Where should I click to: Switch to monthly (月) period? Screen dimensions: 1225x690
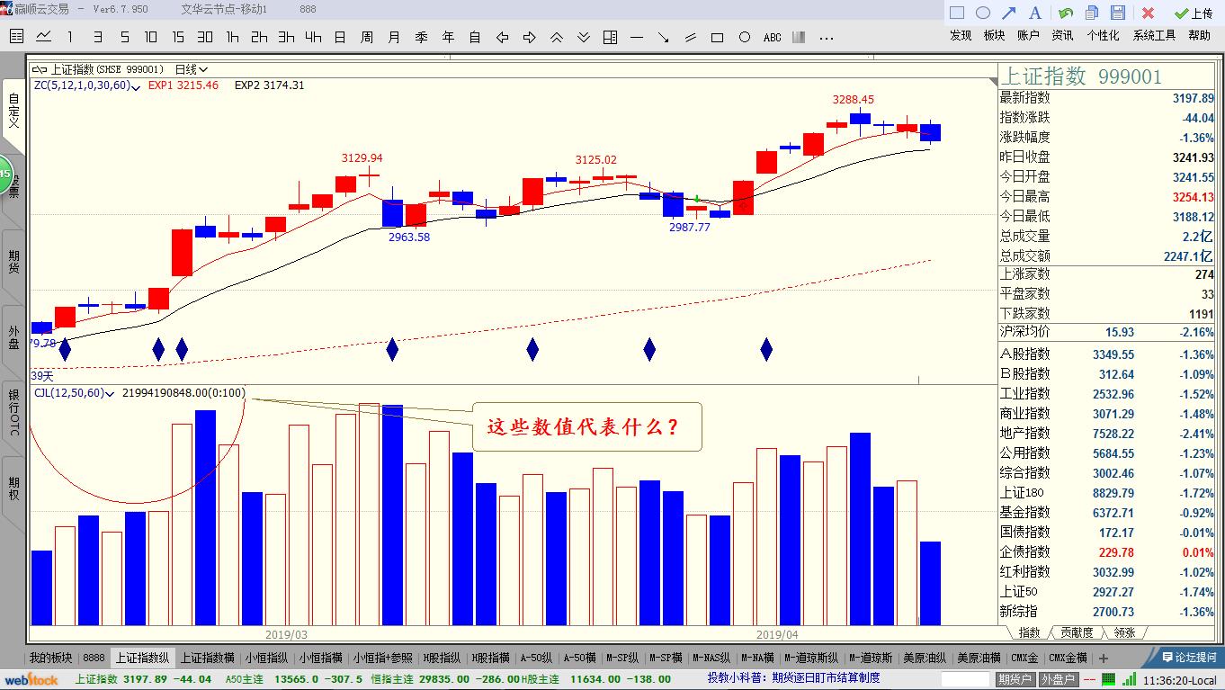point(394,37)
